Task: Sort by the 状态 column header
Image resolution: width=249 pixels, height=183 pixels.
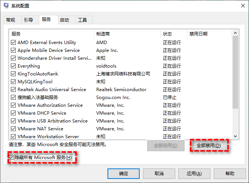Action: pyautogui.click(x=174, y=34)
